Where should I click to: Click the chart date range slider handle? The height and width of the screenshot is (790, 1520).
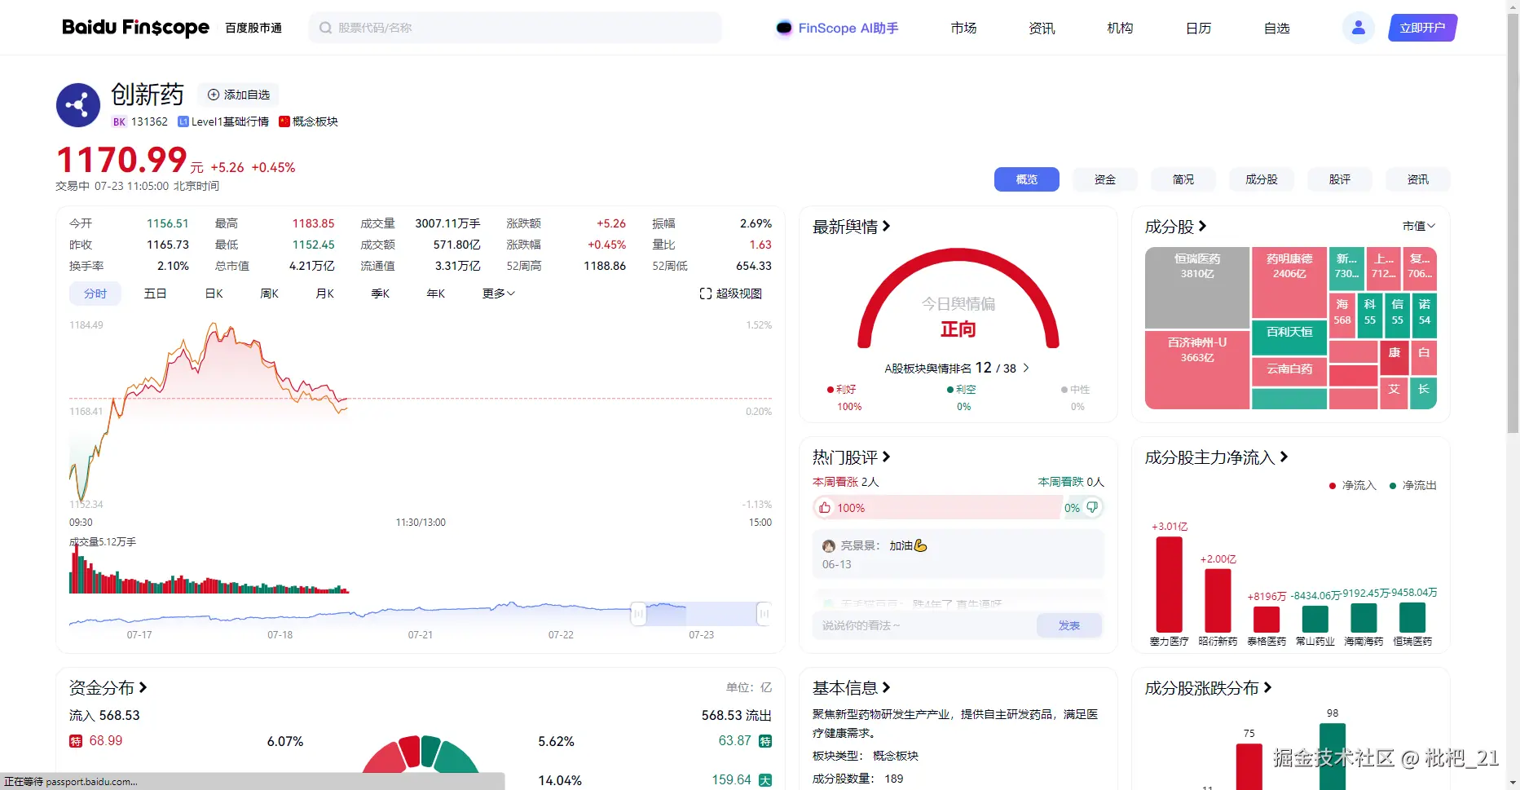[x=637, y=614]
